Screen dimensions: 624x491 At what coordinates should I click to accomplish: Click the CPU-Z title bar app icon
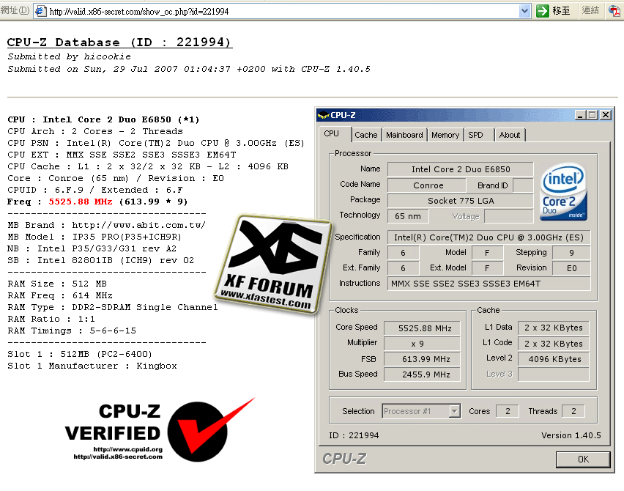tap(323, 116)
